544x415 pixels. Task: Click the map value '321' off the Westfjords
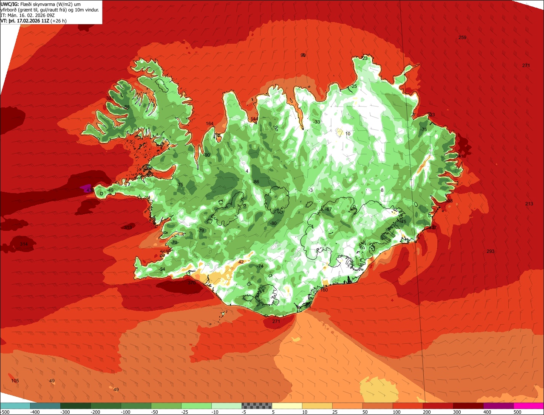click(x=110, y=98)
